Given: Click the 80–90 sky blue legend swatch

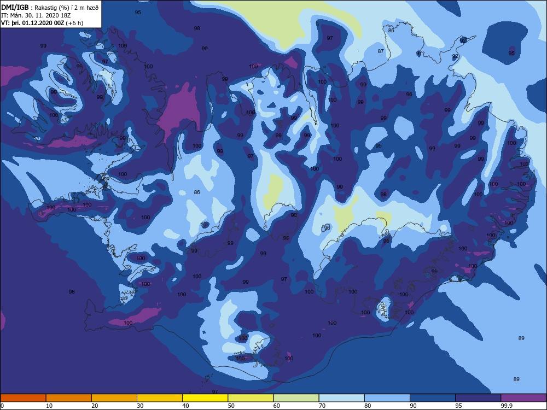Looking at the screenshot, I should 387,398.
